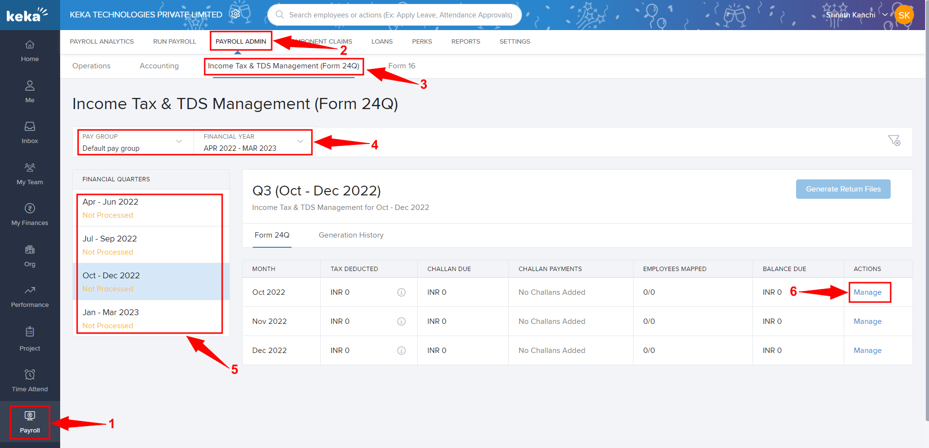929x448 pixels.
Task: Show tax deducted info for Dec 2022
Action: [x=401, y=351]
